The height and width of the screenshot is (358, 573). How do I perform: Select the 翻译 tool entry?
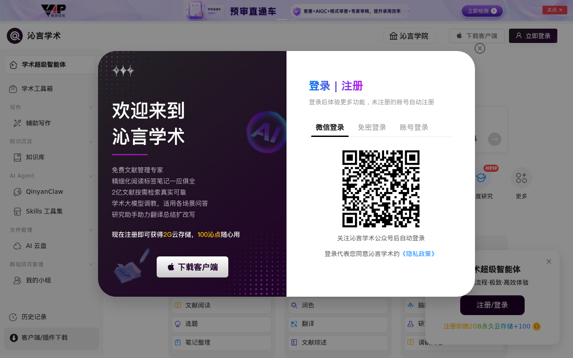click(x=338, y=324)
